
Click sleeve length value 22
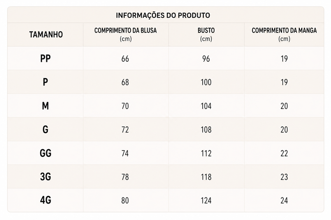point(284,153)
